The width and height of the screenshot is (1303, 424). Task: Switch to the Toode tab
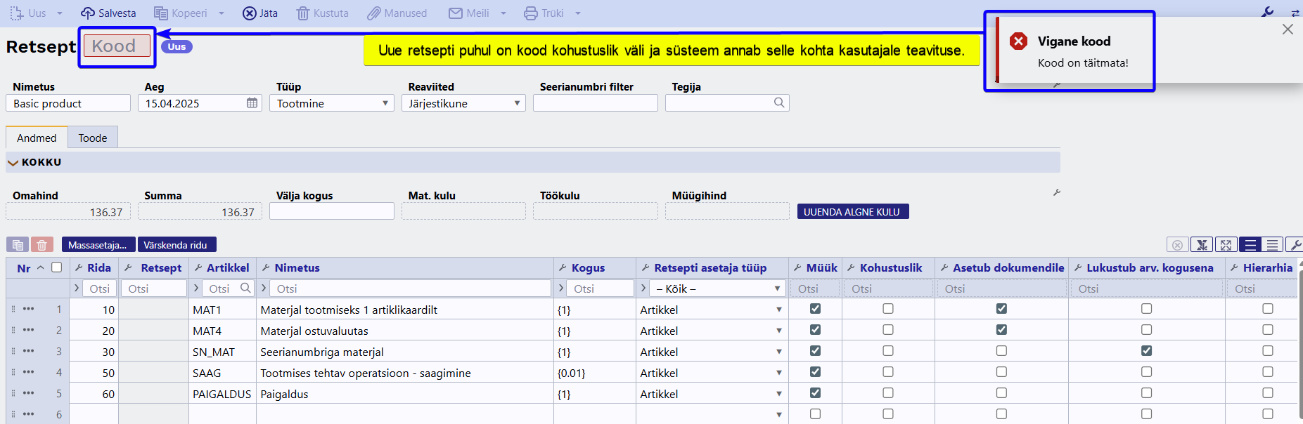click(93, 138)
